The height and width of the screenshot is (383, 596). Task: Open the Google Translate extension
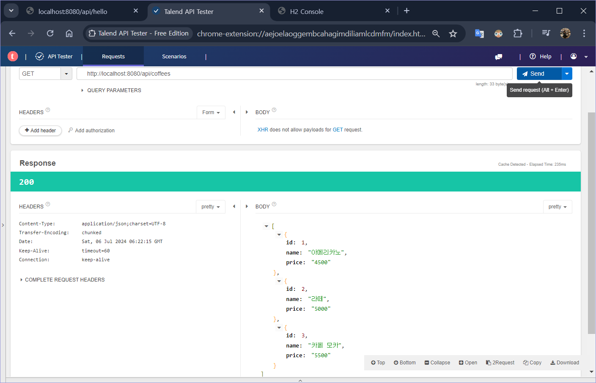click(479, 33)
